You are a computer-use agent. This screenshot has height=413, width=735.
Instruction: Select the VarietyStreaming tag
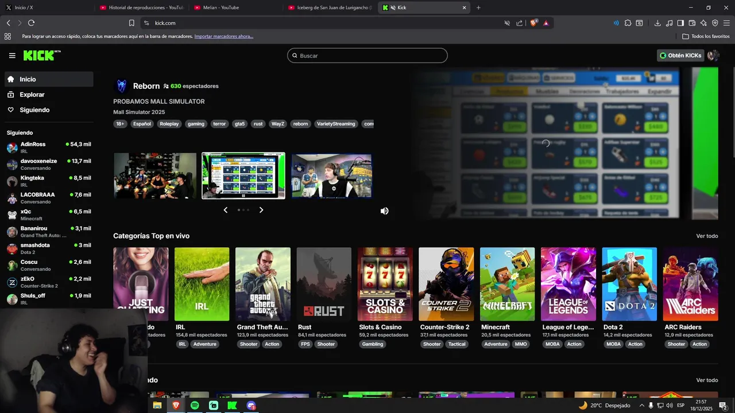click(336, 124)
